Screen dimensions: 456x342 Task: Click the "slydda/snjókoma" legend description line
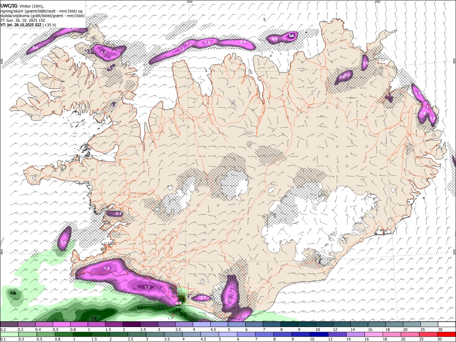click(42, 16)
